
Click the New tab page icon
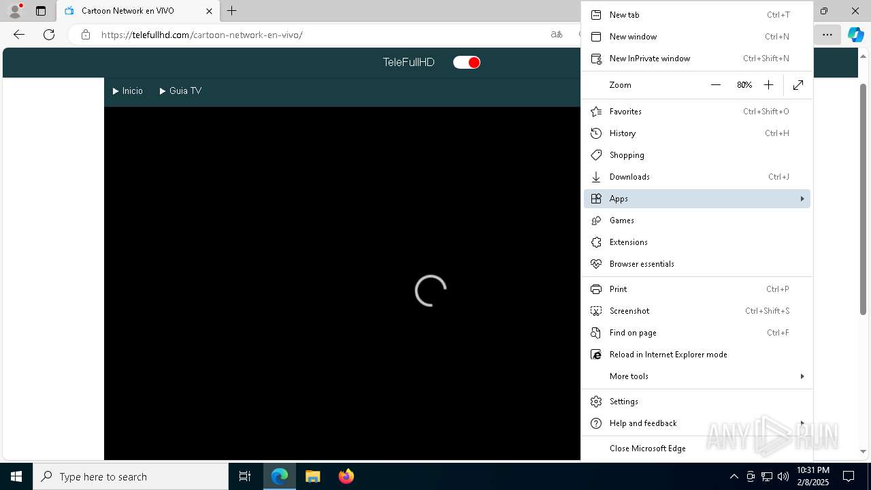596,15
